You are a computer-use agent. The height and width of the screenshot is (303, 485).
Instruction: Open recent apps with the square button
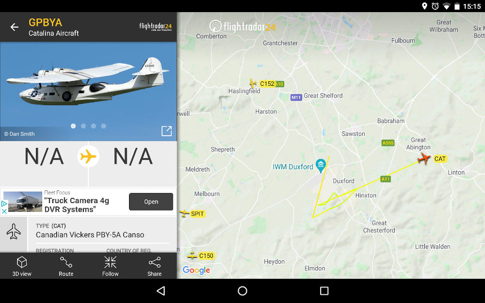tap(324, 290)
